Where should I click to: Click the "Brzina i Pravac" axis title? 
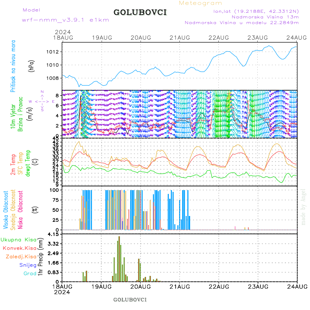coord(20,114)
